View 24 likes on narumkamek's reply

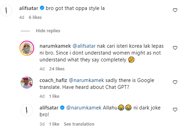pyautogui.click(x=57, y=69)
